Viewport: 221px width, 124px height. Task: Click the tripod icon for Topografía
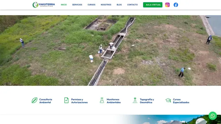(x=135, y=100)
